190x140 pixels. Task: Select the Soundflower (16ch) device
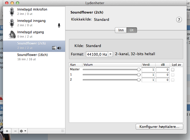point(34,57)
